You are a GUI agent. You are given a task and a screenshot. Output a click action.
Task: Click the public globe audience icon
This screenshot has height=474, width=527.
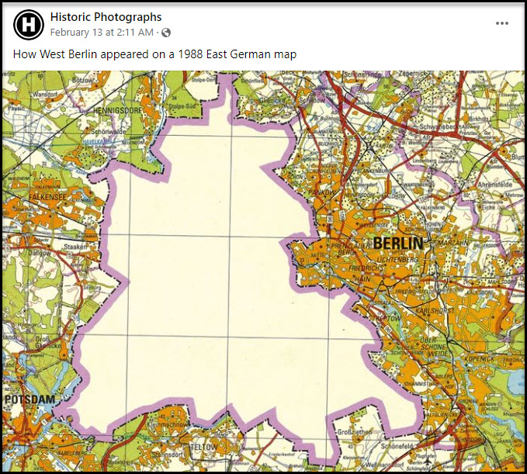[166, 33]
